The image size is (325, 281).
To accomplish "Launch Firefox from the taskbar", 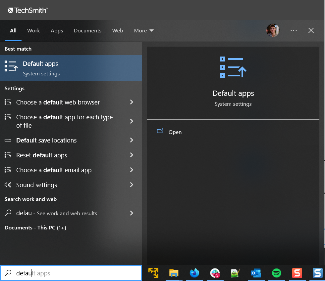I will click(194, 273).
